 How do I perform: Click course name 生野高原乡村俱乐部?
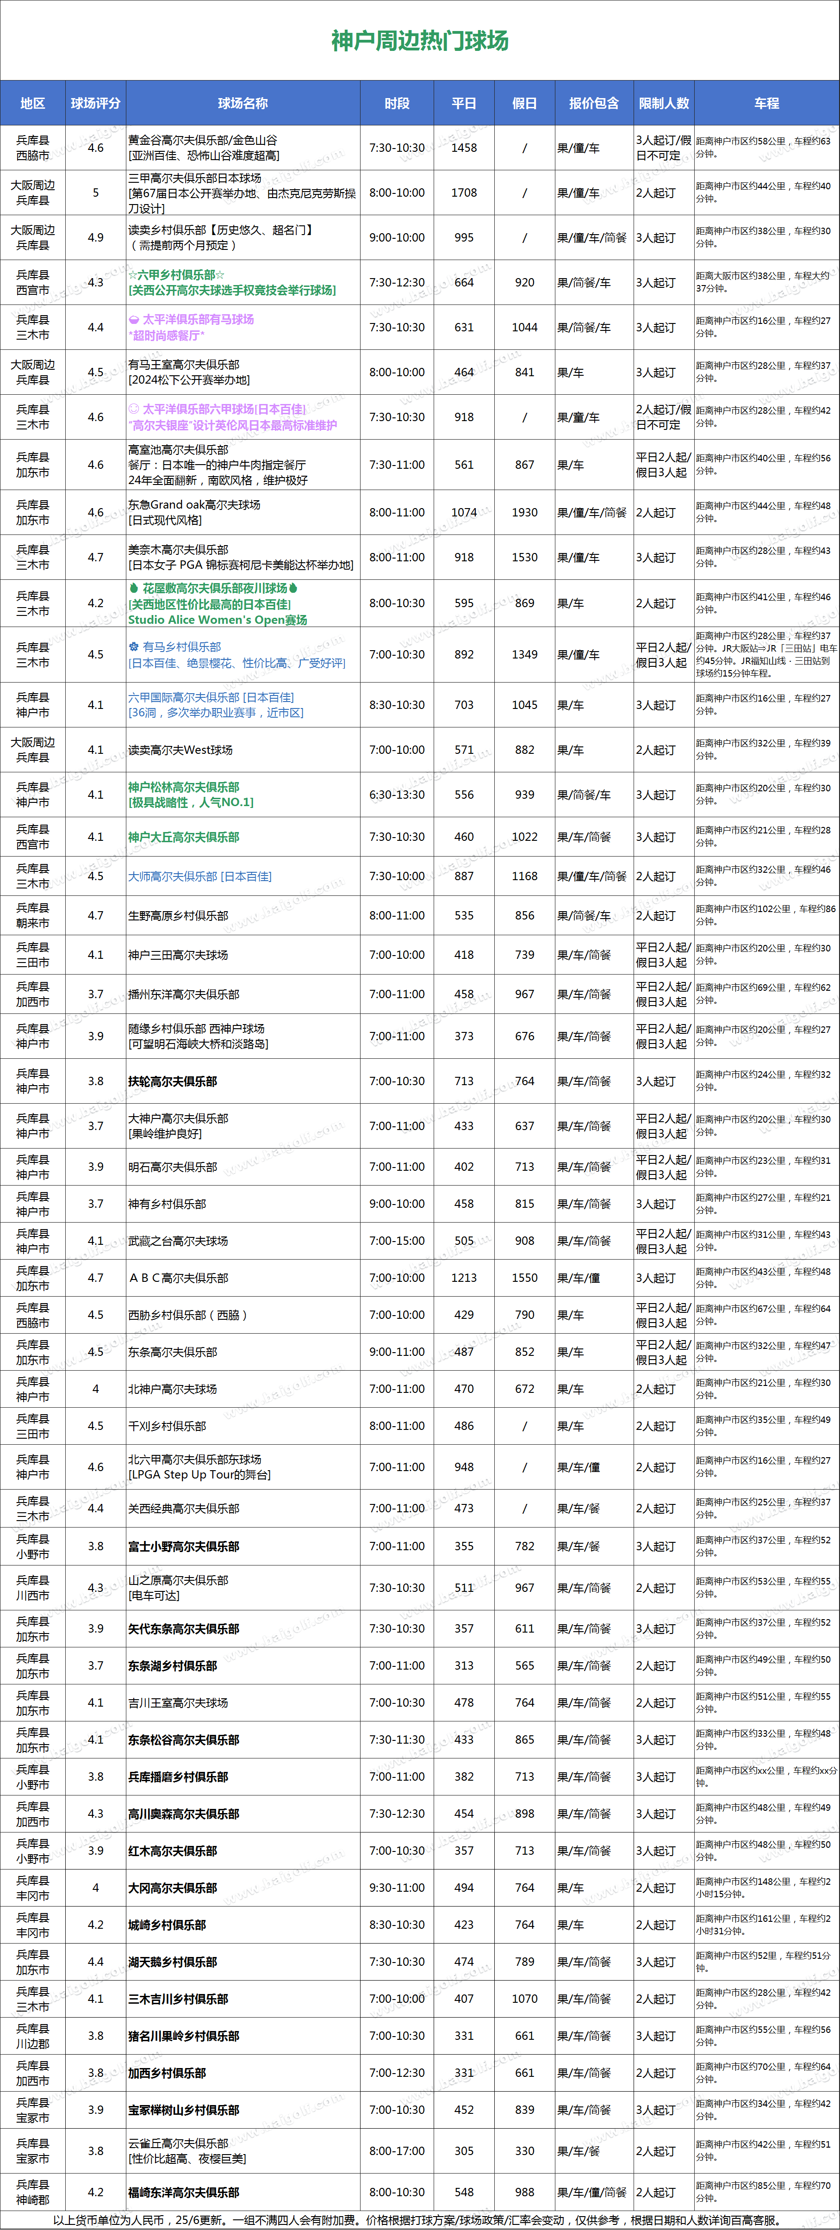pyautogui.click(x=178, y=916)
